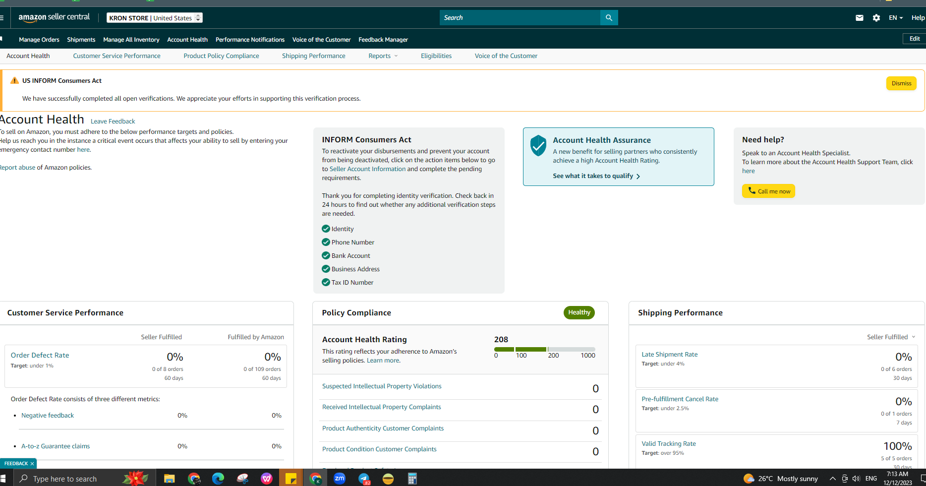Screen dimensions: 926x486
Task: Click the Identity green checkmark icon
Action: pyautogui.click(x=326, y=229)
